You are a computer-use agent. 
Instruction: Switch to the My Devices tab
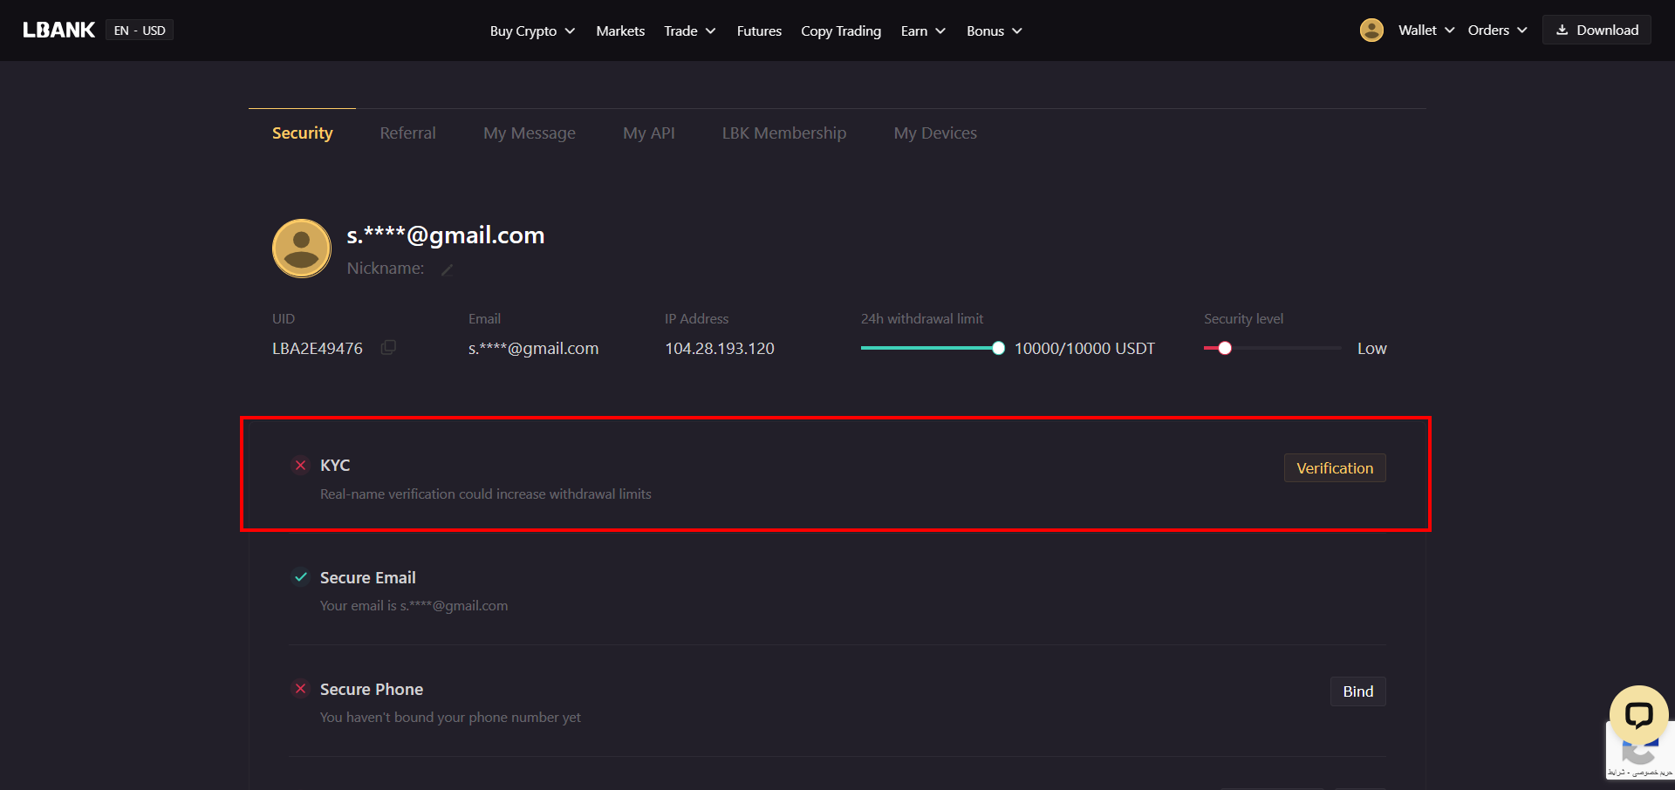coord(935,133)
